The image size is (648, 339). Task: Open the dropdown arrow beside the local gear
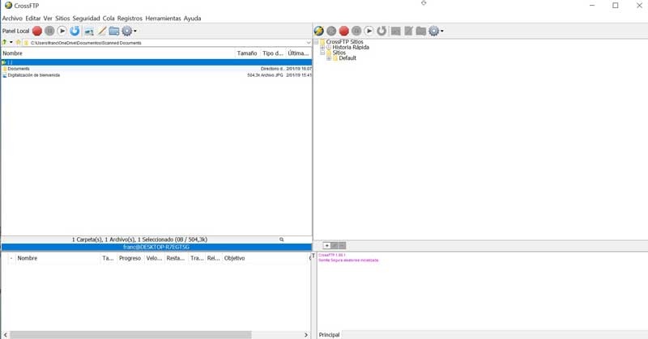[135, 31]
